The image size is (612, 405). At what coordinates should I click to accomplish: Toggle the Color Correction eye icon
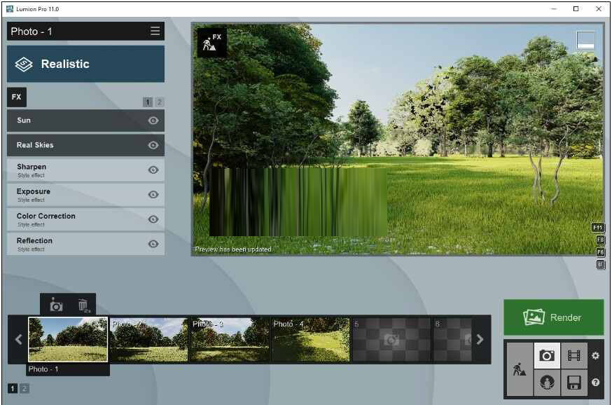point(153,219)
